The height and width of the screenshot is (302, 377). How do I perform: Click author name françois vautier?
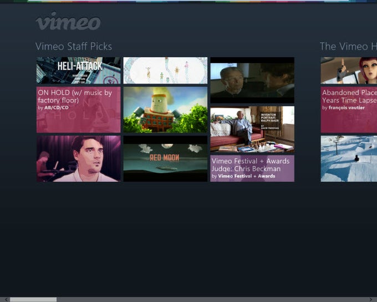click(347, 108)
